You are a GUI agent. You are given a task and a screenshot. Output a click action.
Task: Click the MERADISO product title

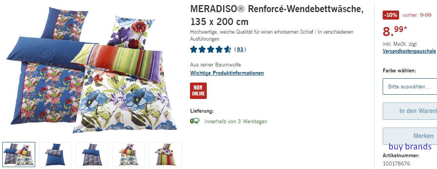(x=277, y=15)
